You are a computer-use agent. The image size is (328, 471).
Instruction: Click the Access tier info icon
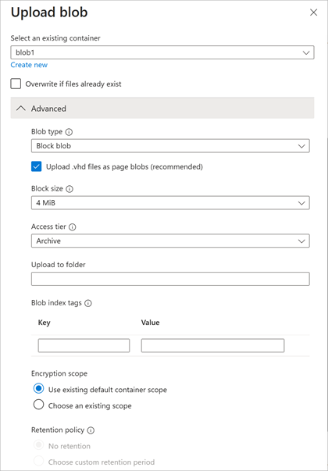[x=73, y=227]
